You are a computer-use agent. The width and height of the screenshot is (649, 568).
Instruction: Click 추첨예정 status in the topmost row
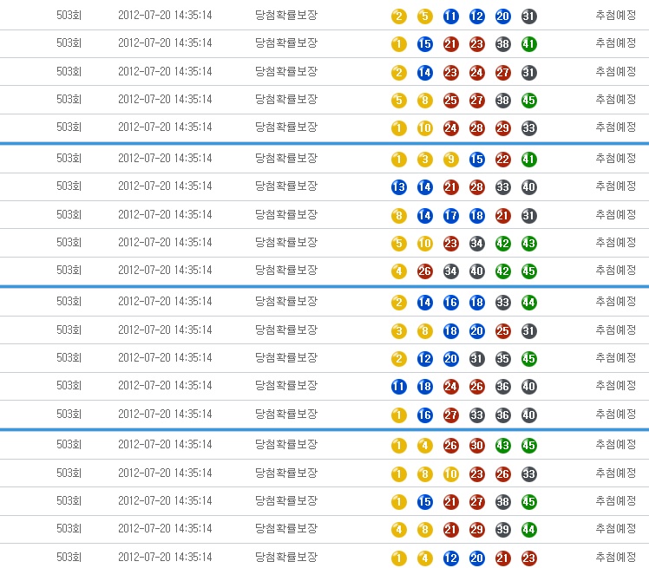point(615,16)
